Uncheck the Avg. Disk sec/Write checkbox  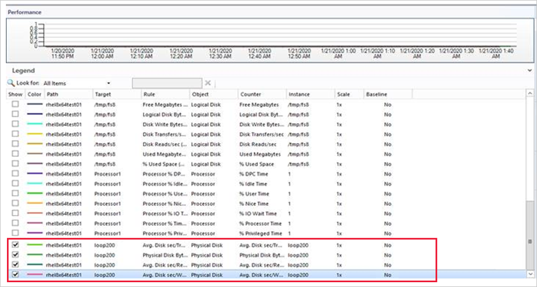[16, 275]
